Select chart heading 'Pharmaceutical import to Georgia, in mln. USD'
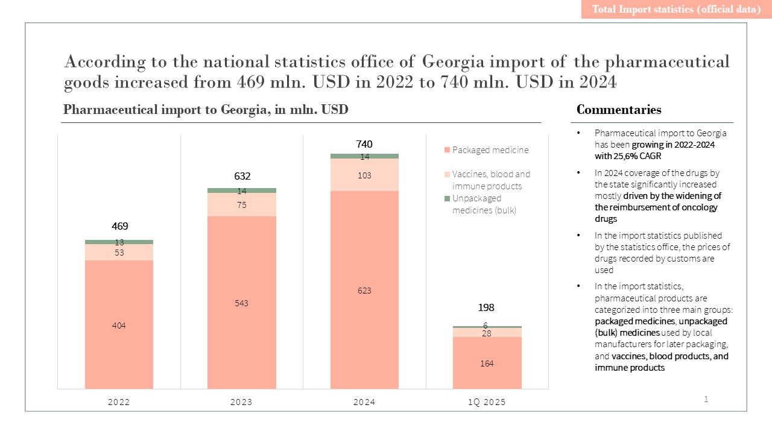 coord(206,110)
